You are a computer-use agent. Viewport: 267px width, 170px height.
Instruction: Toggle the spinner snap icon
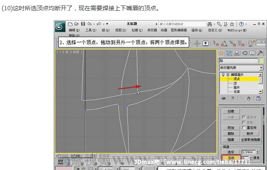click(x=241, y=44)
